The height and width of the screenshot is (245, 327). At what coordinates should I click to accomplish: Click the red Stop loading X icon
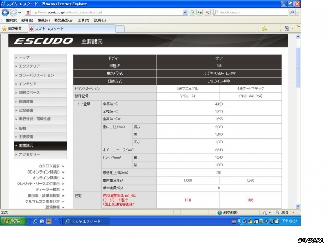207,12
